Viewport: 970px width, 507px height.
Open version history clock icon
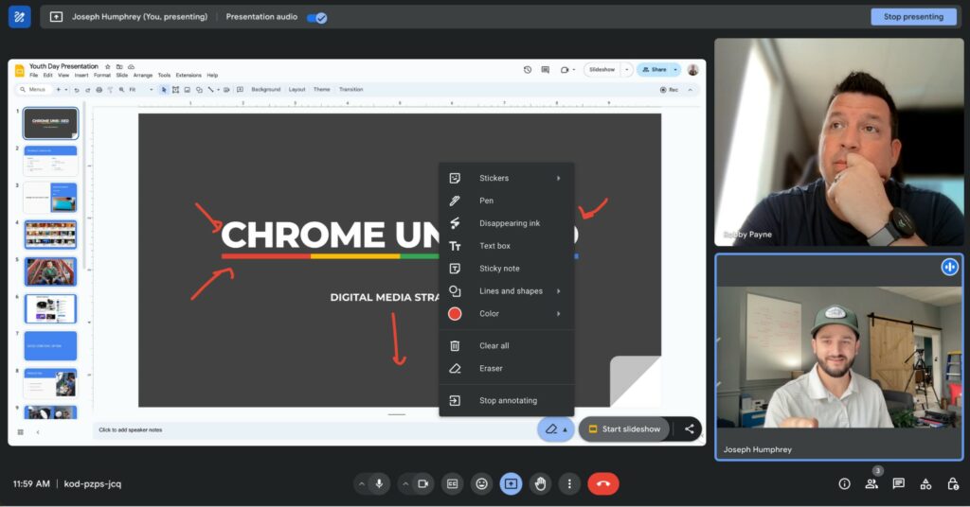[527, 70]
